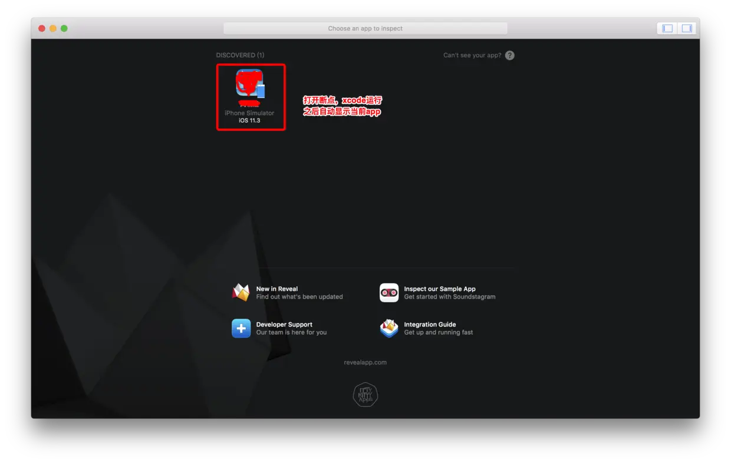Viewport: 731px width, 463px height.
Task: Open the Soundstagram sample app icon
Action: 389,293
